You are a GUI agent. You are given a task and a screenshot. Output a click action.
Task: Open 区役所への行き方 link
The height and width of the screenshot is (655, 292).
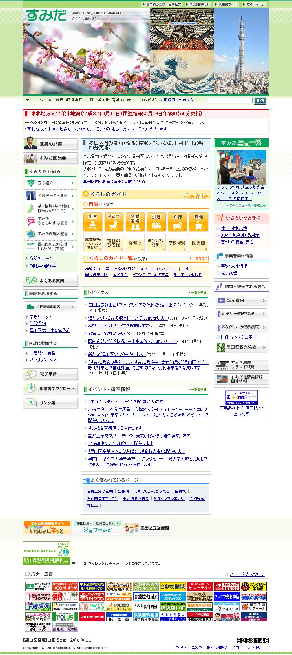(178, 100)
